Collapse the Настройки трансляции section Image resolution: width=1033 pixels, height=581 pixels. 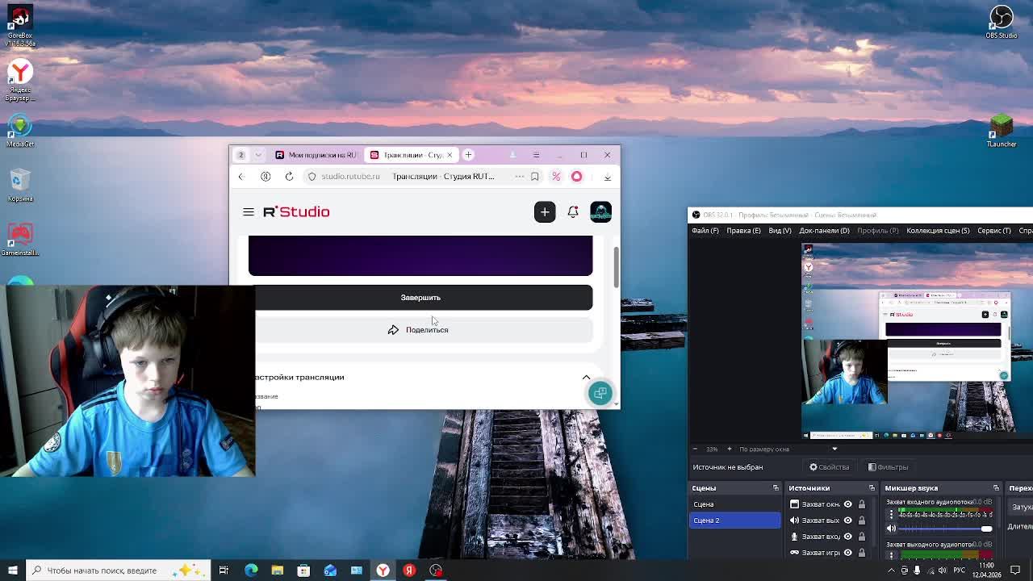tap(587, 377)
